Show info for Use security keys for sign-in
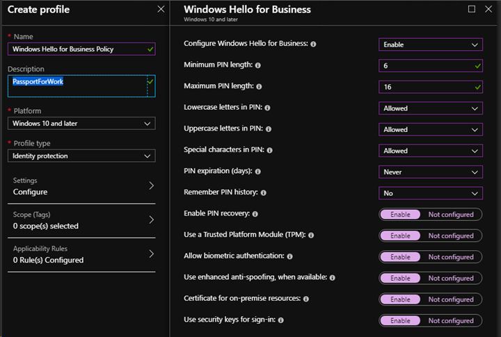Image resolution: width=501 pixels, height=337 pixels. point(280,320)
